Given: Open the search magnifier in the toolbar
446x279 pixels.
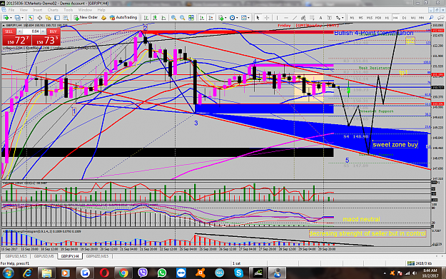Looking at the screenshot, I should [431, 18].
